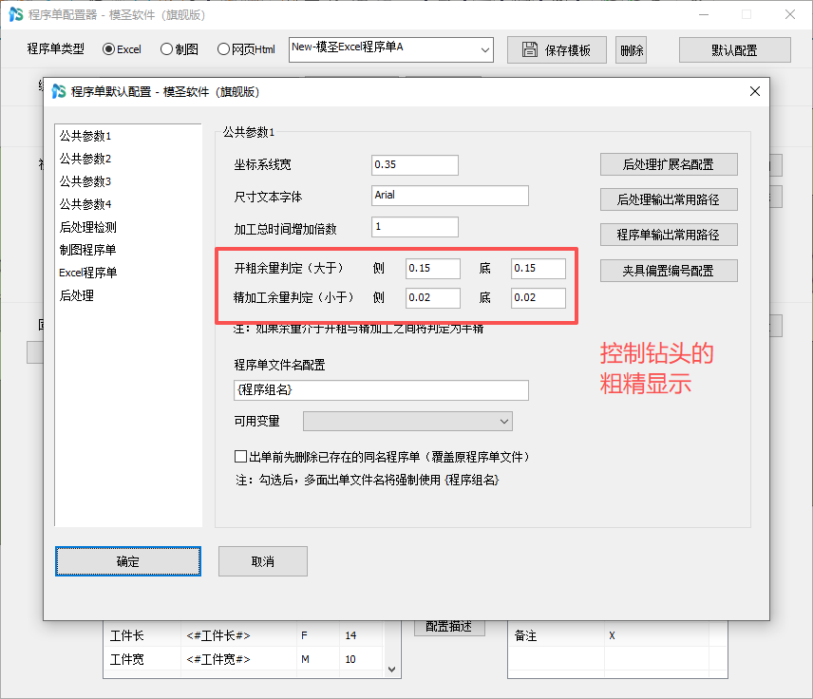Screen dimensions: 813x699
Task: Open 夹具偏置编号配置 button
Action: (x=669, y=271)
